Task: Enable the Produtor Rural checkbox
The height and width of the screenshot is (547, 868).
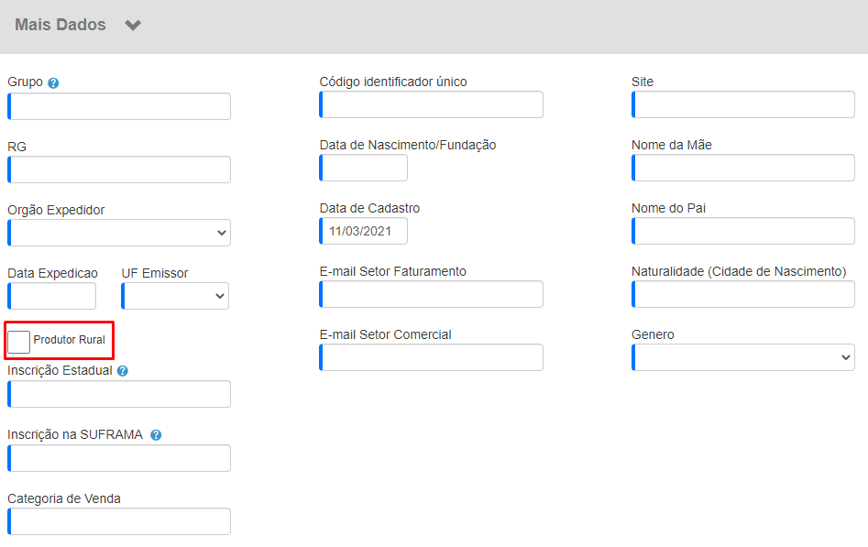Action: pos(19,342)
